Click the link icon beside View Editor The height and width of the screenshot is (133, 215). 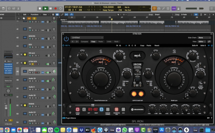tap(209, 42)
